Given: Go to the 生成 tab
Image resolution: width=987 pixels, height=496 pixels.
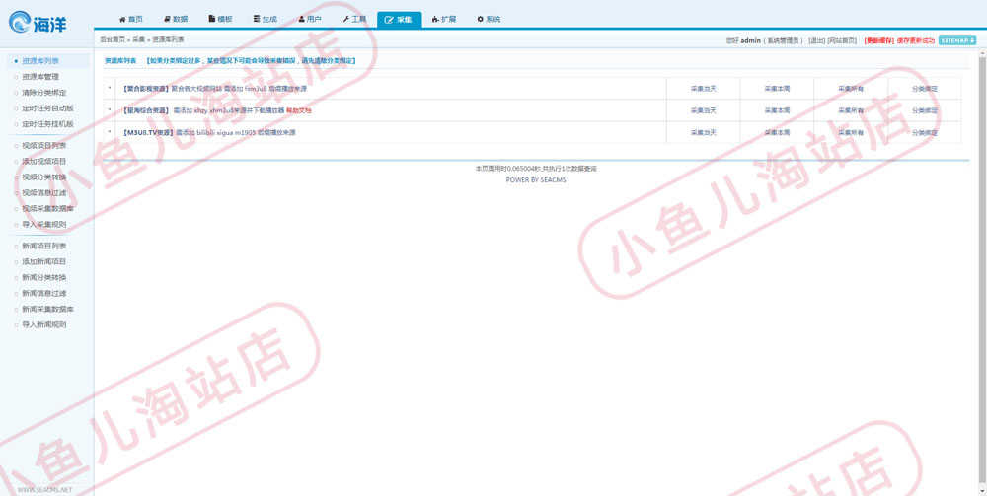Looking at the screenshot, I should pos(265,19).
